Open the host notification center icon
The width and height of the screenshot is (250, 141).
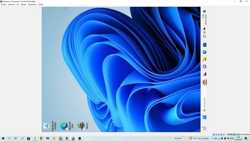246,139
